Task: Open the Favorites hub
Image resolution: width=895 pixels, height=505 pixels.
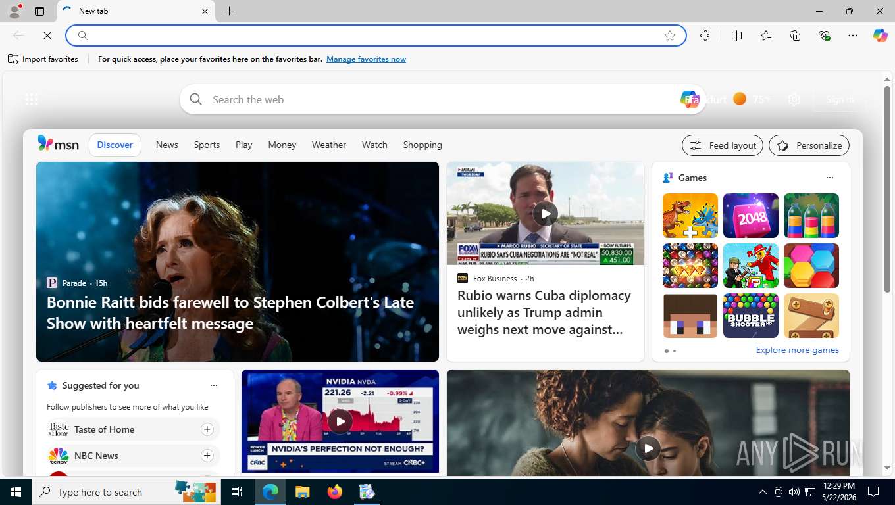Action: click(766, 36)
